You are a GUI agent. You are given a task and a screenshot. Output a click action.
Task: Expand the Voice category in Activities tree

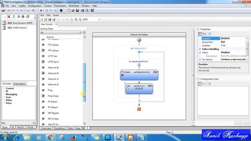(x=4, y=103)
